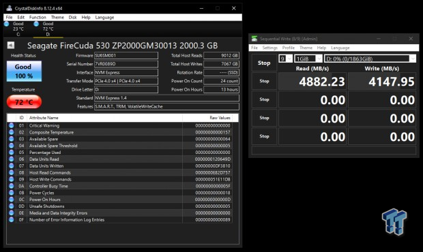The image size is (423, 252).
Task: Click the Read result 4882.23
Action: click(x=312, y=81)
